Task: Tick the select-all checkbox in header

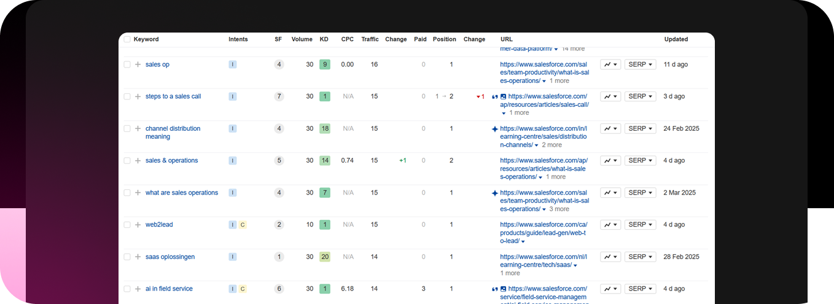Action: coord(127,39)
